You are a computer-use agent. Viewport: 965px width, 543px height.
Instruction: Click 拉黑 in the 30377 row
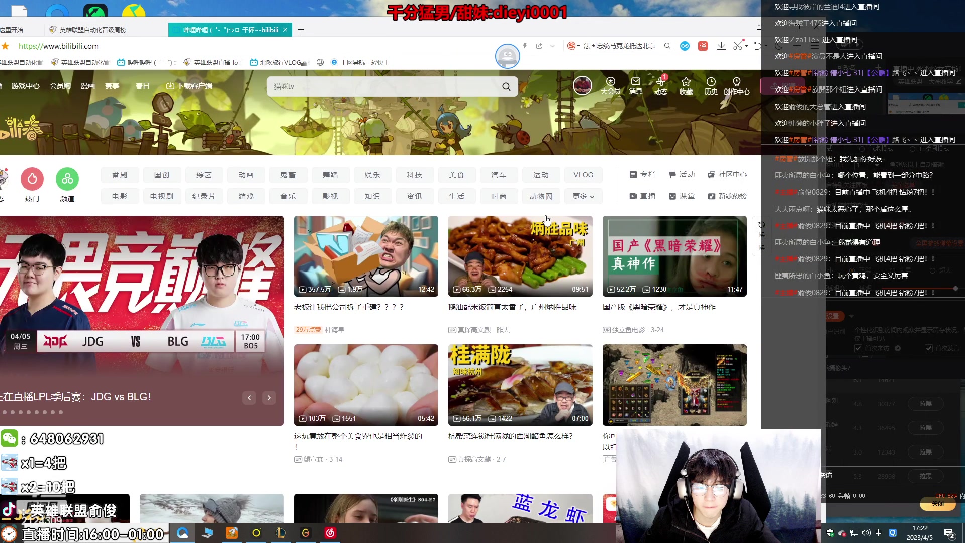925,404
